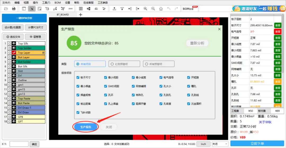Select the Drl Draw-1 layer row
The height and width of the screenshot is (148, 286).
pyautogui.click(x=31, y=108)
